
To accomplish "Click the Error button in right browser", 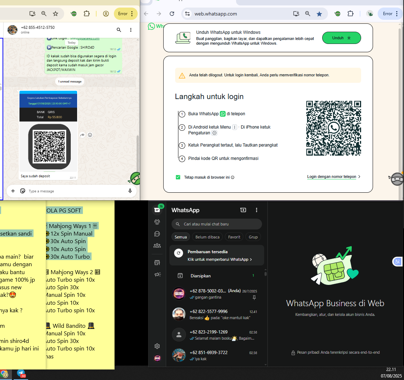I will coord(391,14).
